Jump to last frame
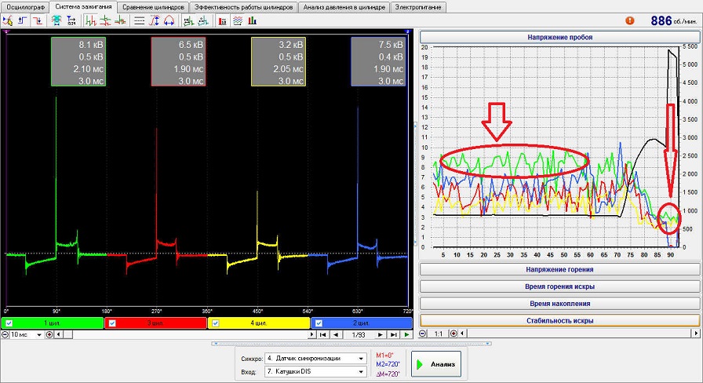 (394, 334)
